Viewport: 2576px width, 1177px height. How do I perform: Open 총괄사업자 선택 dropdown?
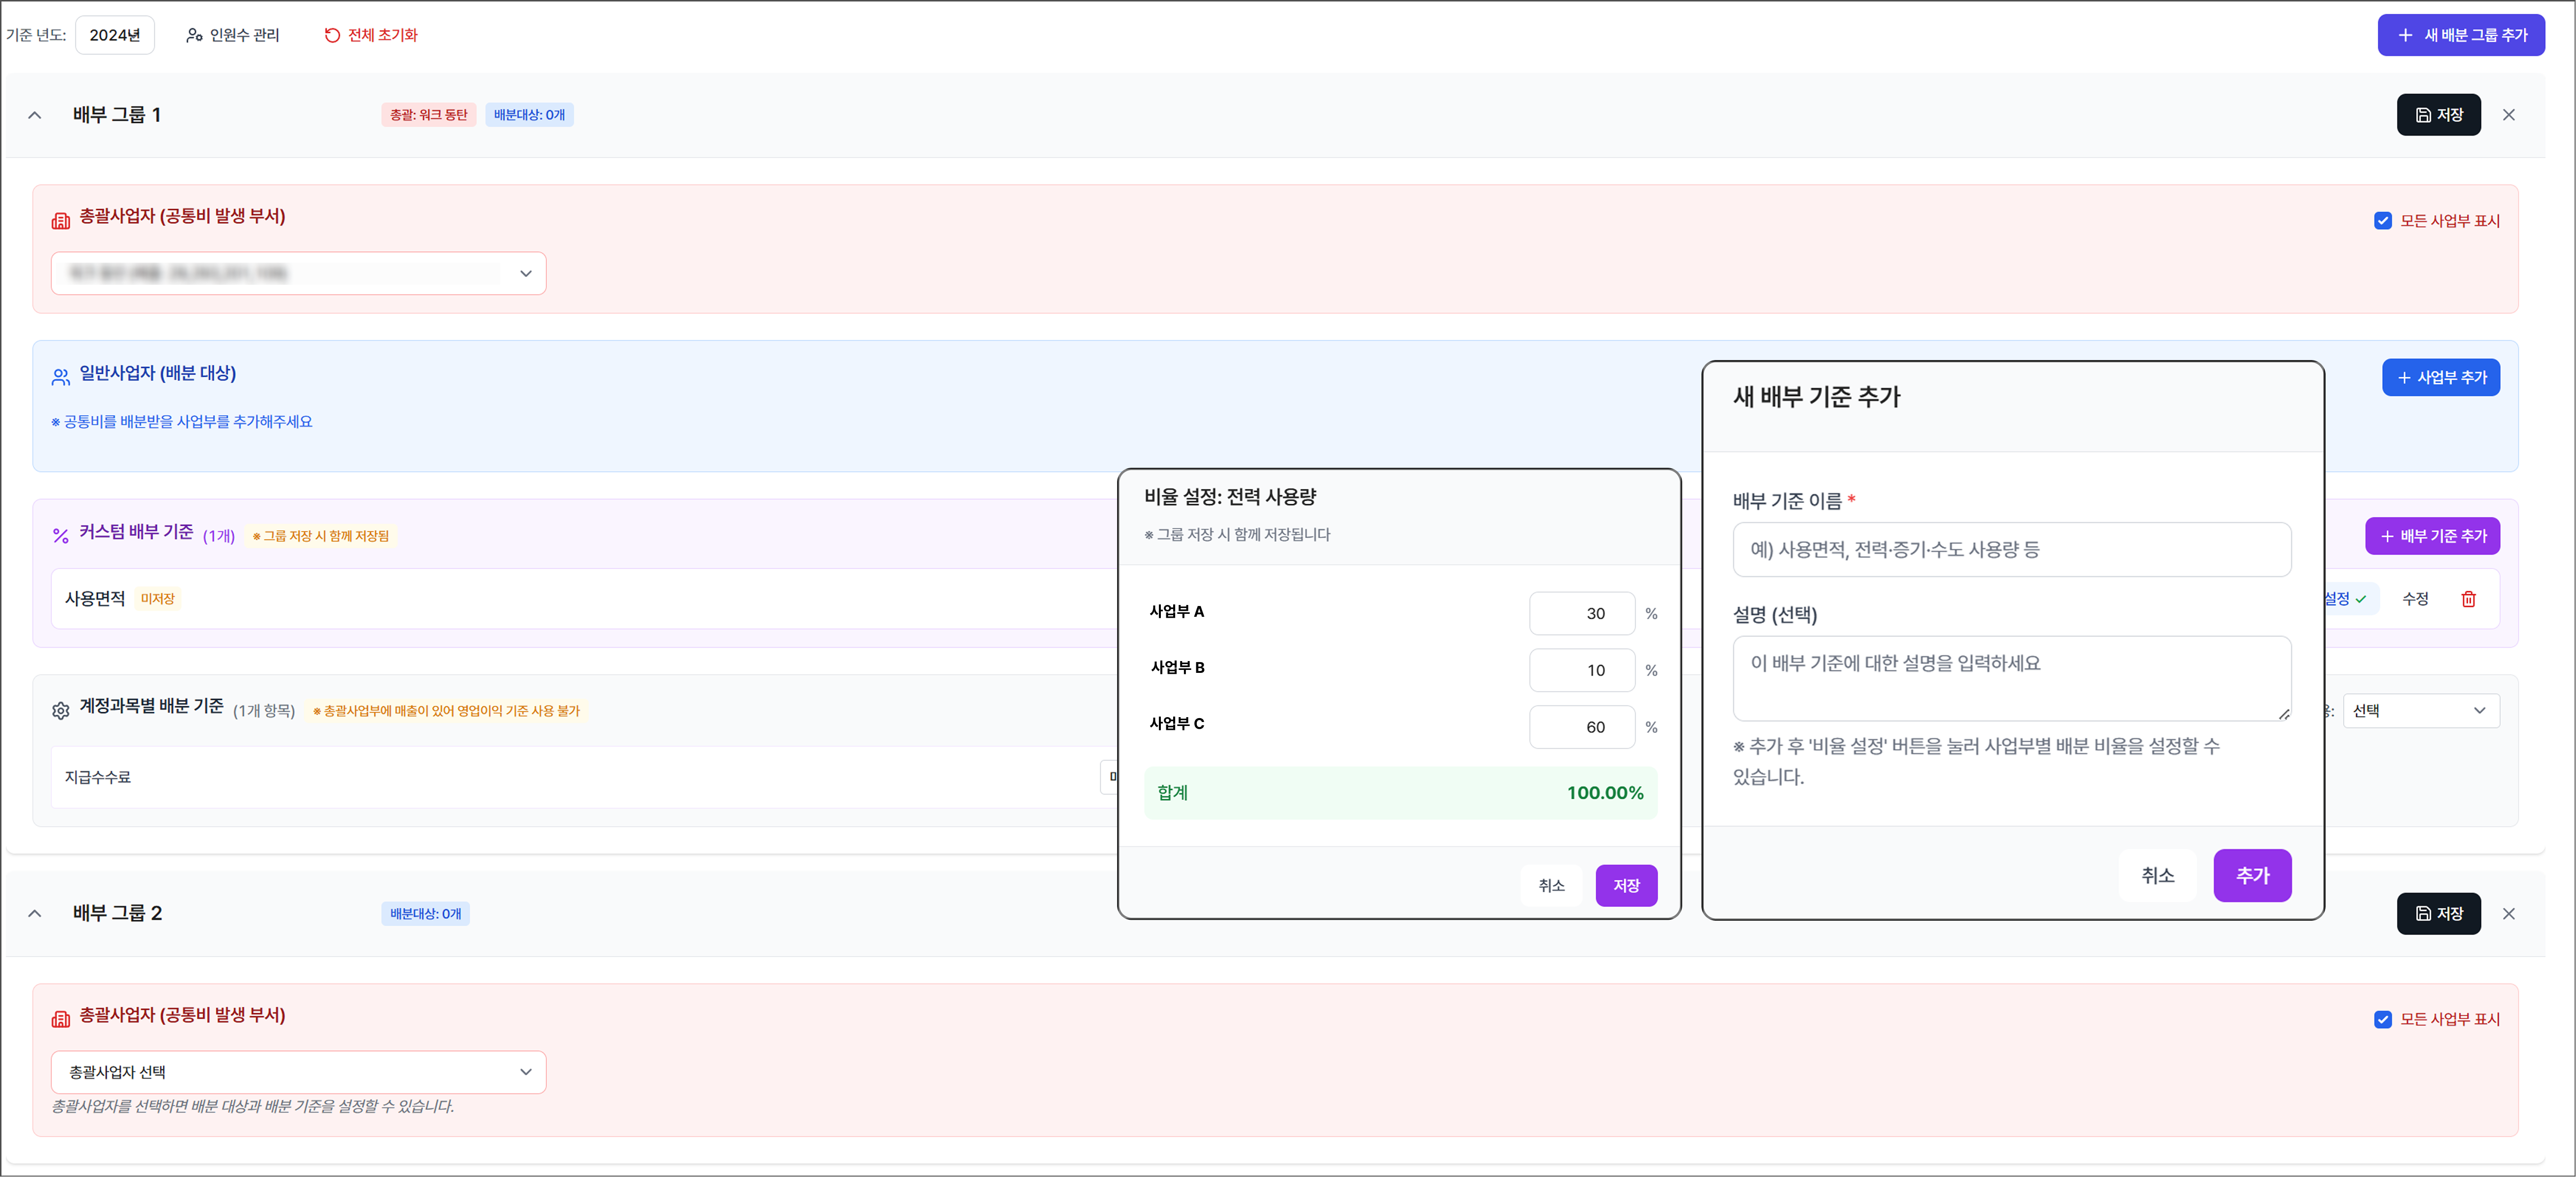(x=298, y=1072)
